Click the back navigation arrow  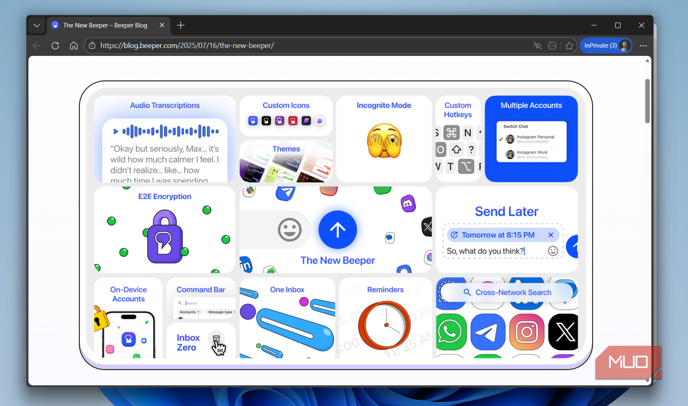[x=37, y=45]
